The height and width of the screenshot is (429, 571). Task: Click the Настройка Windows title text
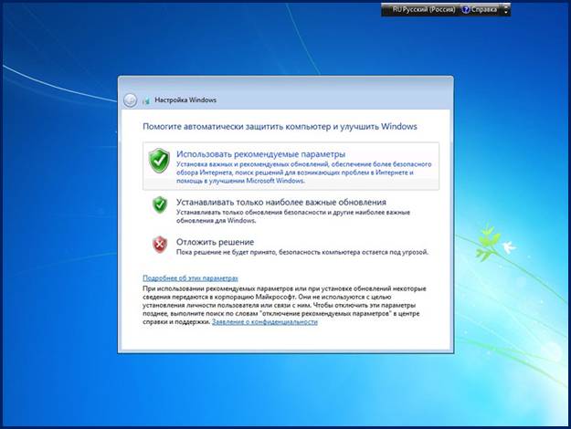pyautogui.click(x=185, y=100)
